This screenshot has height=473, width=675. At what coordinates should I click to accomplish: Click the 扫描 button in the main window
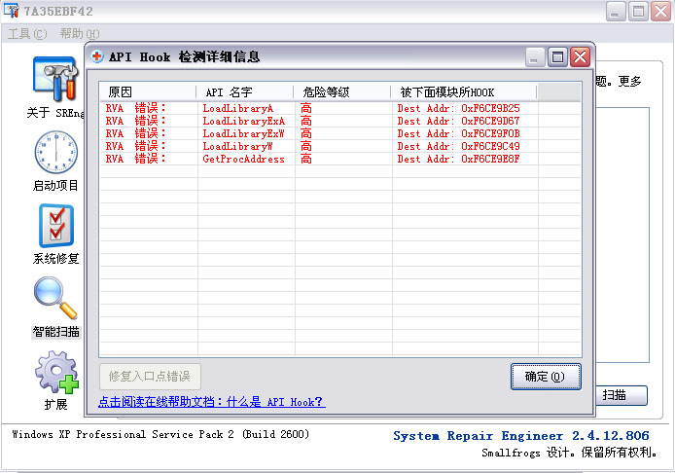(622, 395)
